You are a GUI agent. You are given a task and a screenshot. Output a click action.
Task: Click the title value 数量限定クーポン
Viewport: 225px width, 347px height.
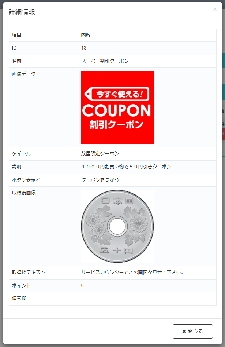click(100, 154)
